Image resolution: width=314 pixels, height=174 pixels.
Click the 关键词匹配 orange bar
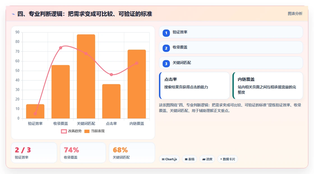pyautogui.click(x=86, y=76)
